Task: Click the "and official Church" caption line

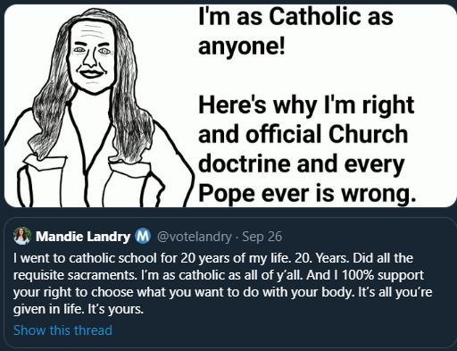Action: pyautogui.click(x=303, y=134)
